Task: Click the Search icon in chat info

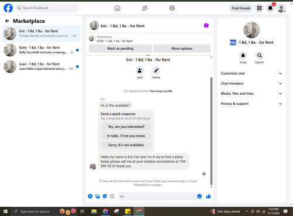Action: coord(260,56)
